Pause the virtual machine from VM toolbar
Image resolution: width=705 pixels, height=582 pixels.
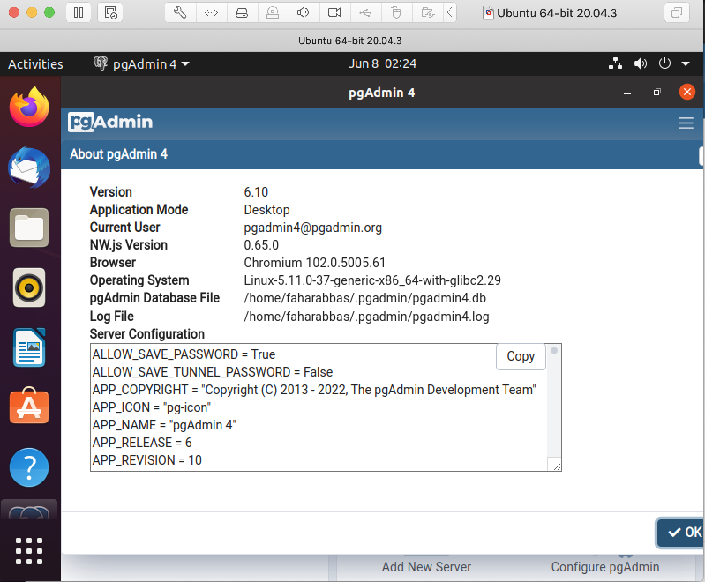coord(79,12)
